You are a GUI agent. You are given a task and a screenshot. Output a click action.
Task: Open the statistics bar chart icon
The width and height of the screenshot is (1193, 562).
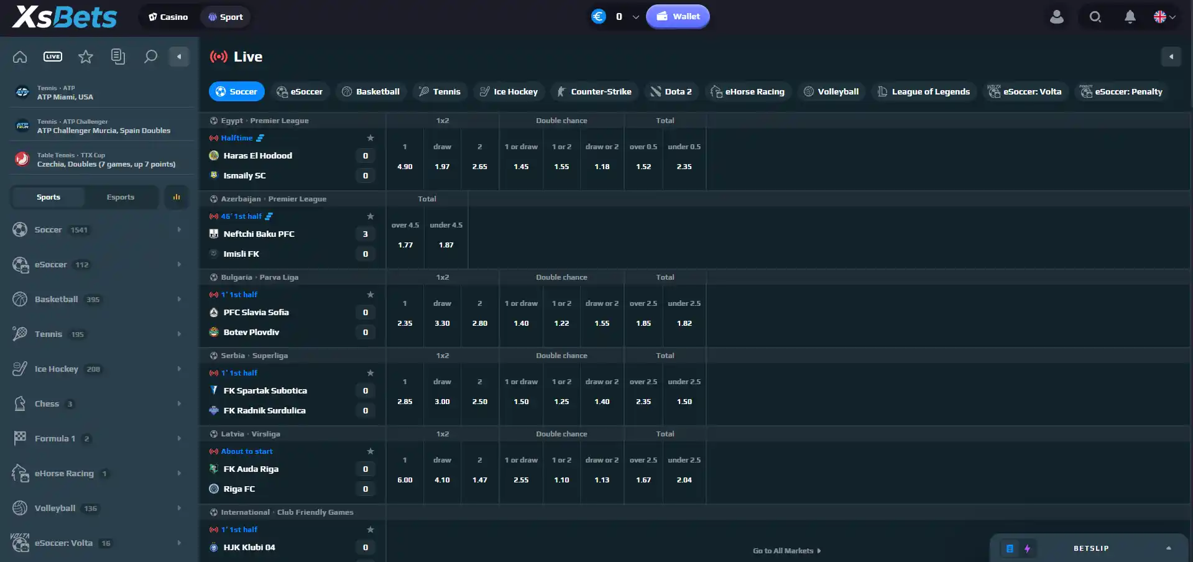click(177, 197)
